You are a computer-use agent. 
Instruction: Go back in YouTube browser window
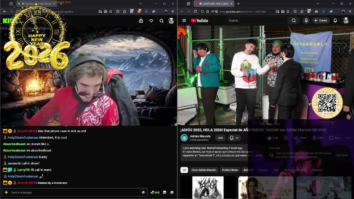(x=182, y=12)
